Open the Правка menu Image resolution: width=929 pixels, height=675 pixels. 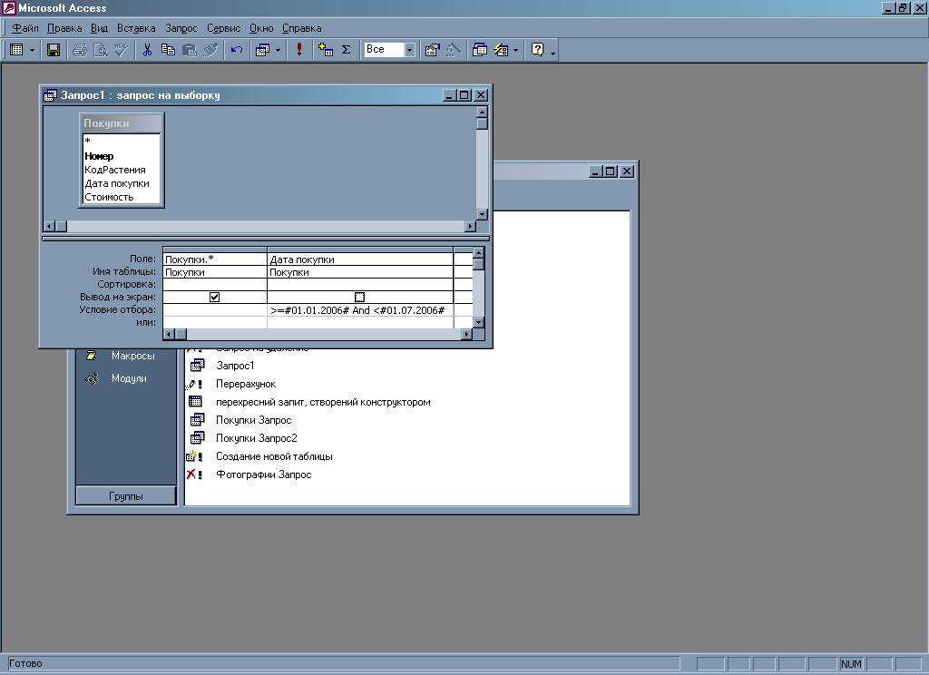[64, 28]
